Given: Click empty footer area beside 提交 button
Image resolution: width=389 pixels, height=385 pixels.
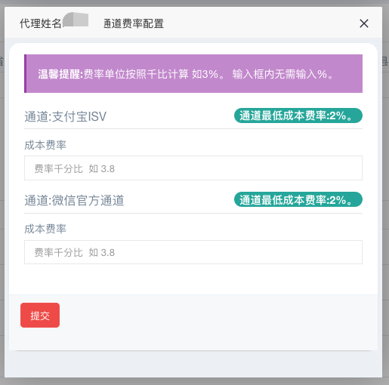Looking at the screenshot, I should [217, 322].
